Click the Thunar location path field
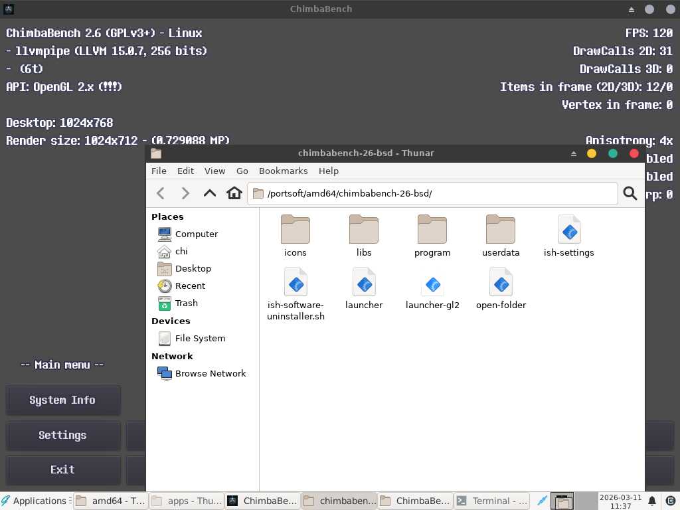 tap(432, 193)
